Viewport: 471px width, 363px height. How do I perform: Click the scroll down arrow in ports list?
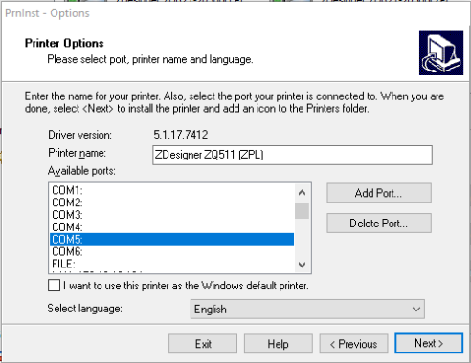click(302, 265)
